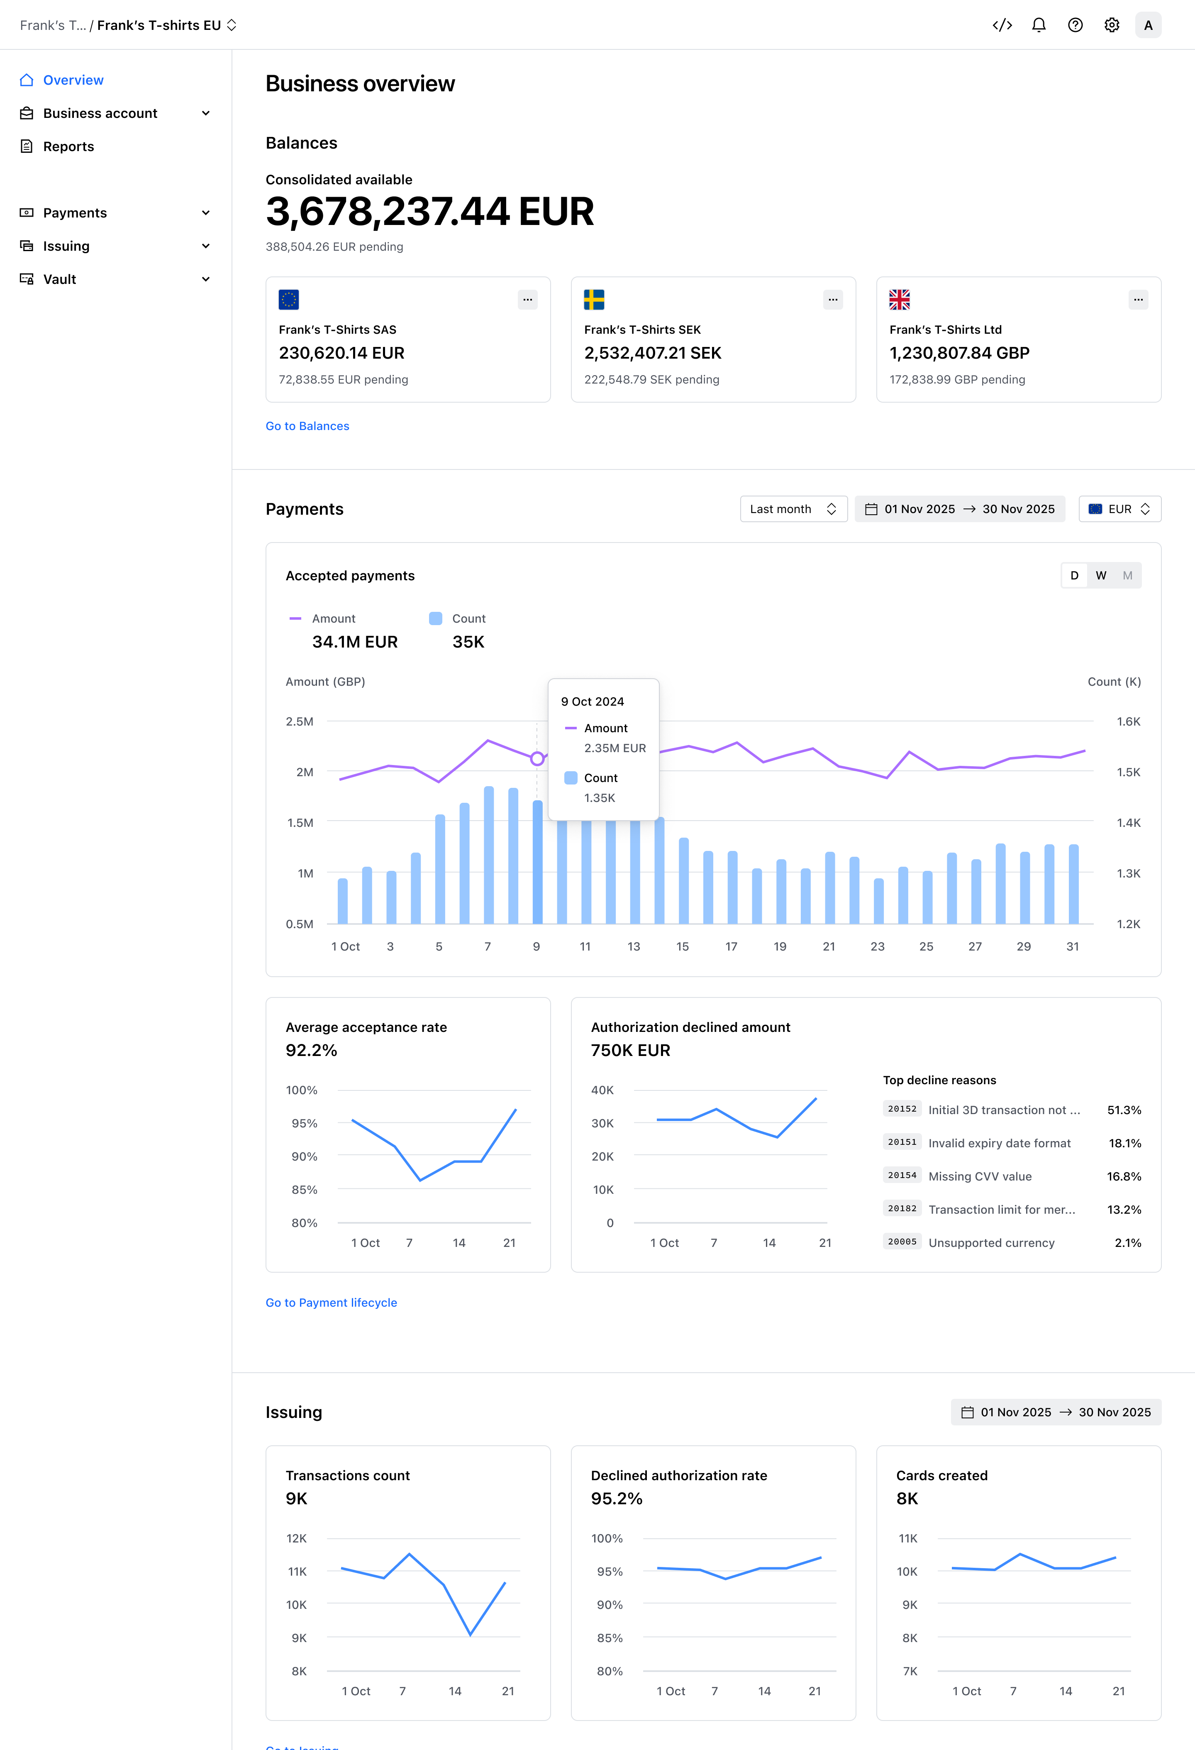Open more options on Frank's T-Shirts Ltd card
1195x1750 pixels.
tap(1139, 300)
